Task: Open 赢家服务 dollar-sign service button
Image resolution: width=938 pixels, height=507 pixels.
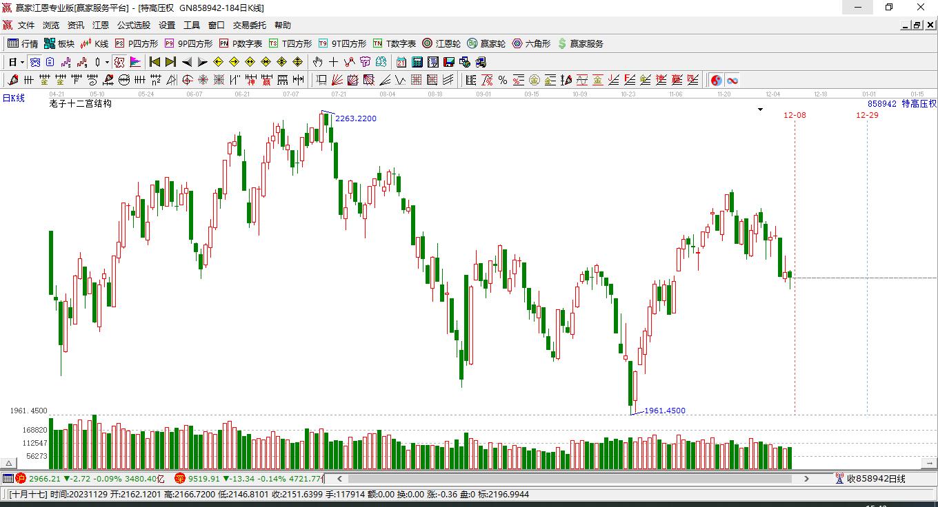Action: click(581, 43)
